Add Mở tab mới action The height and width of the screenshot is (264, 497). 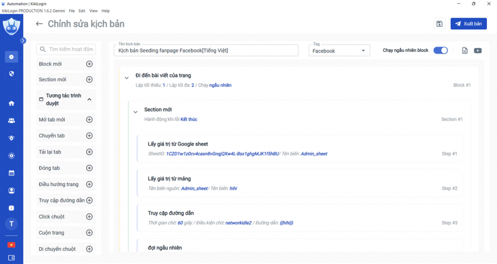click(89, 120)
